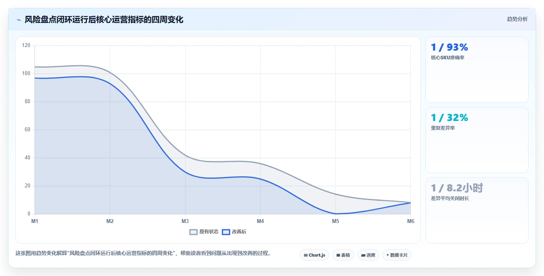Click the M1 axis label
This screenshot has height=276, width=544.
click(x=35, y=221)
